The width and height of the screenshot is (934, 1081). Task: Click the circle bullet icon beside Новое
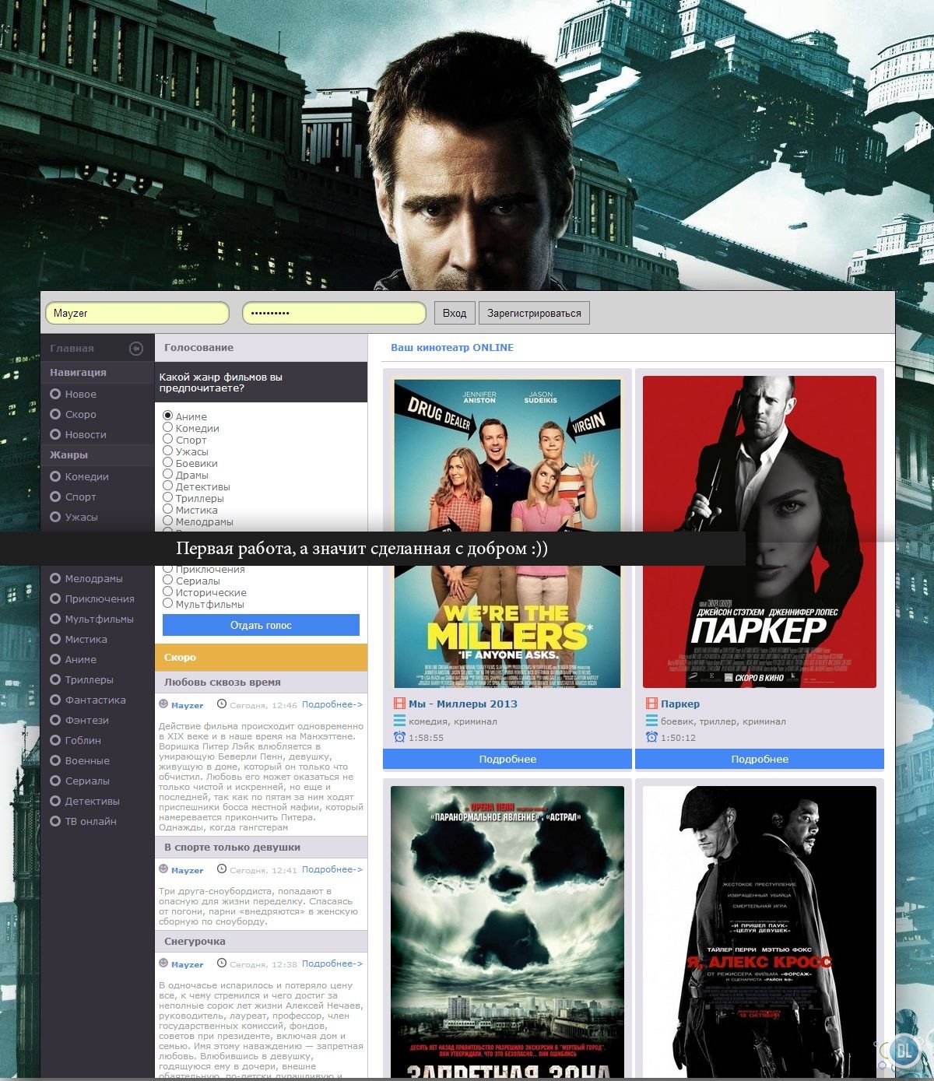coord(55,394)
